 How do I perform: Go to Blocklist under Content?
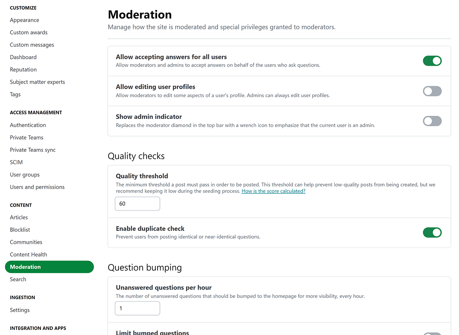point(20,230)
